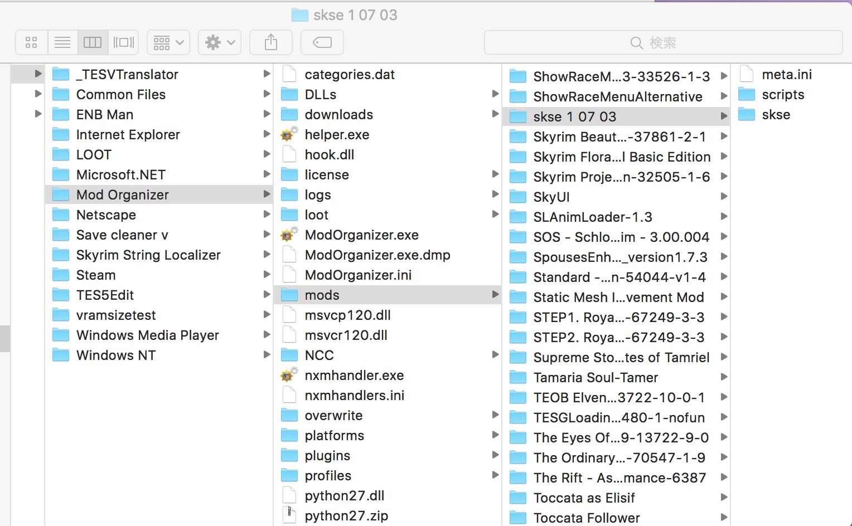Select the meta.ini file icon

(x=746, y=74)
